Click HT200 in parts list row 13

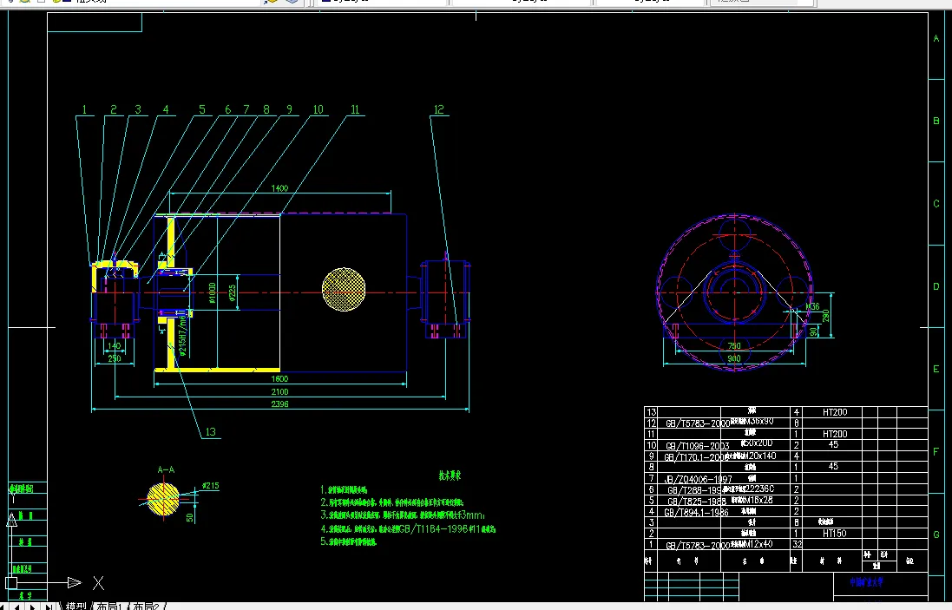(x=835, y=412)
